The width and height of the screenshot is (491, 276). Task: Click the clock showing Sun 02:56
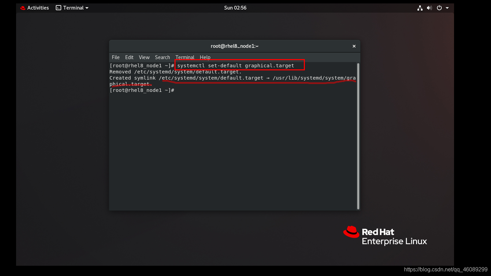[x=235, y=8]
